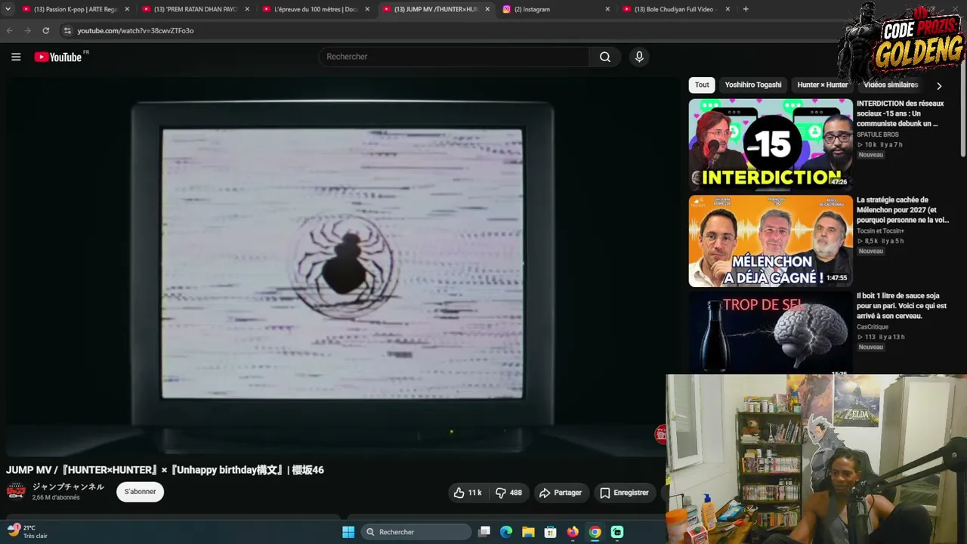Close the JUMP MV tab

coord(487,9)
